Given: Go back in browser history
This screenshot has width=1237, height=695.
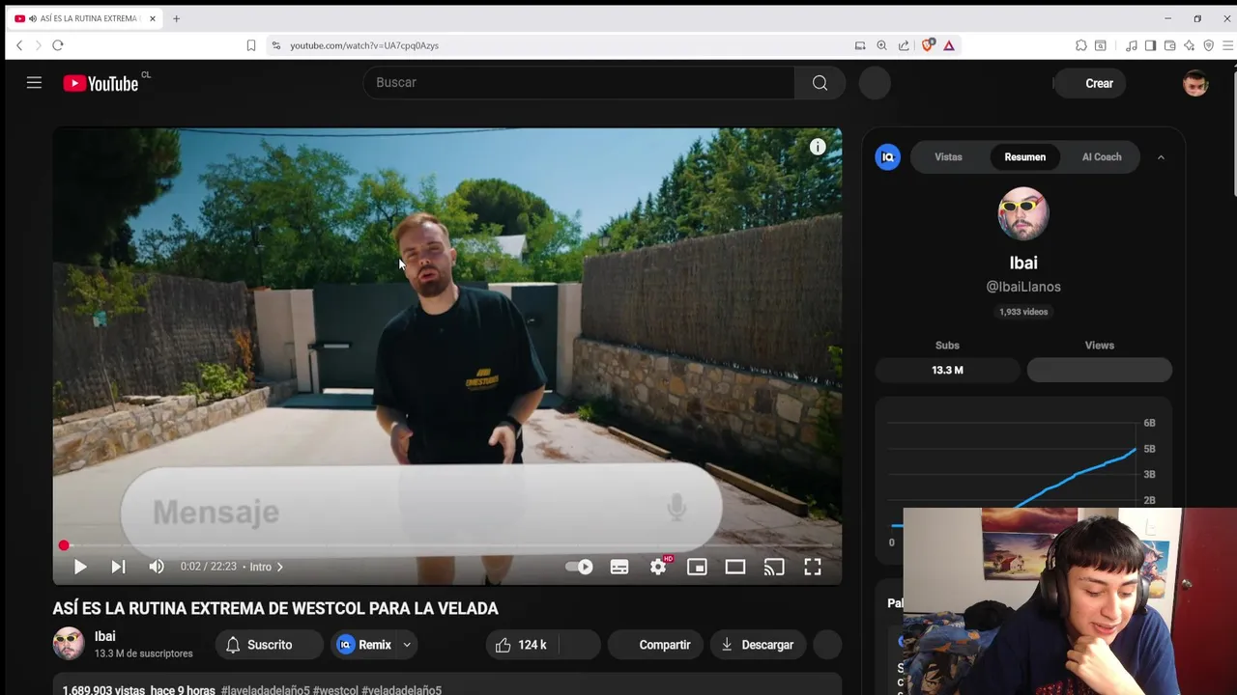Looking at the screenshot, I should coord(18,45).
